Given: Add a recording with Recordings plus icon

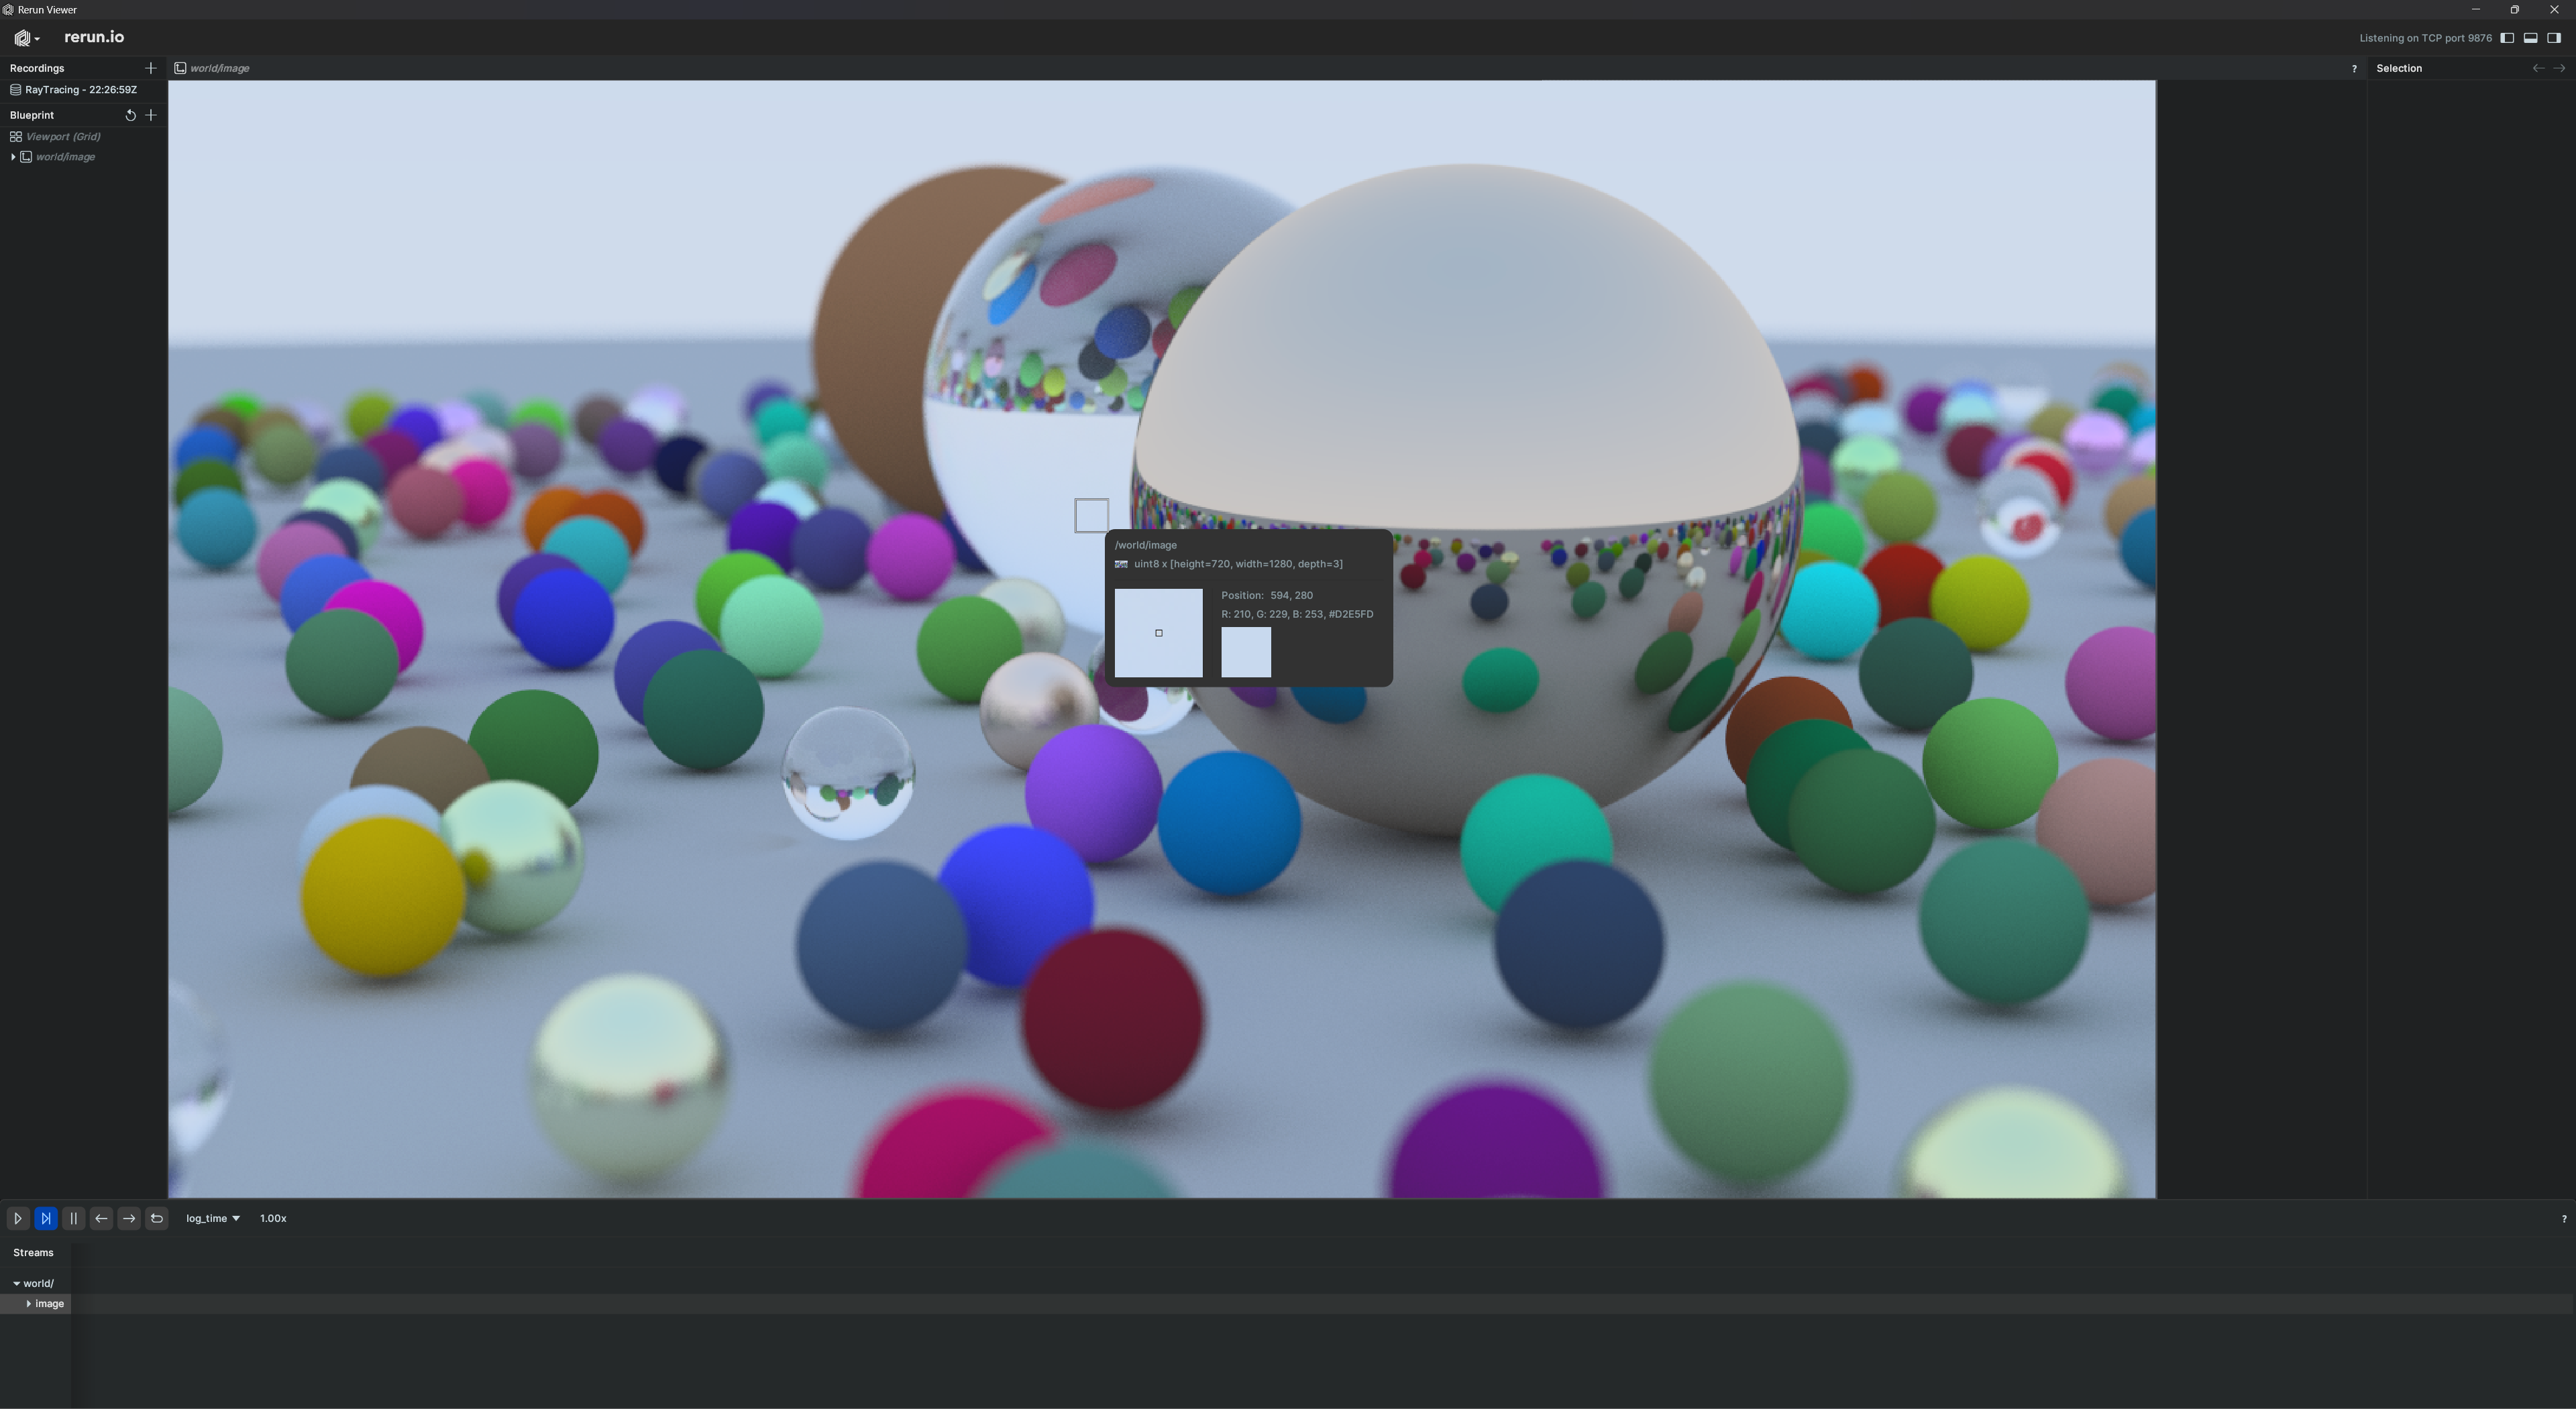Looking at the screenshot, I should coord(151,68).
